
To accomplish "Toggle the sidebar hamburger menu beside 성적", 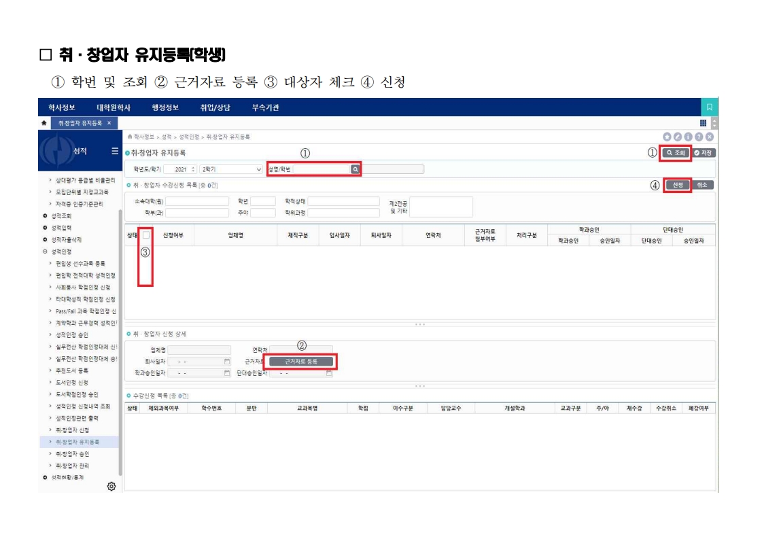I will click(115, 151).
